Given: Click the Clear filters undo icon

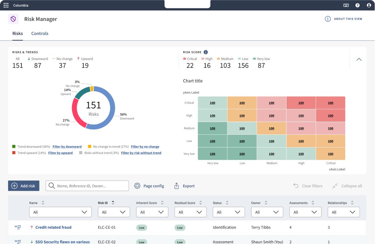Looking at the screenshot, I should (296, 186).
